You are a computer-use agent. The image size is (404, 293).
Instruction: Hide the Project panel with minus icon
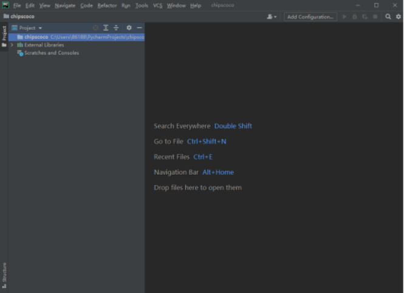(139, 28)
